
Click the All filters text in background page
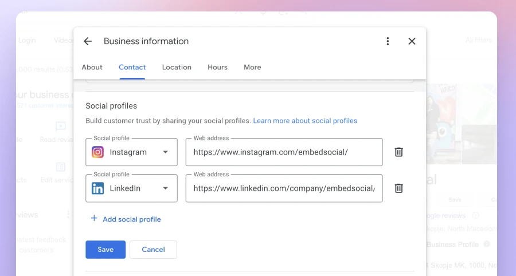coord(479,40)
